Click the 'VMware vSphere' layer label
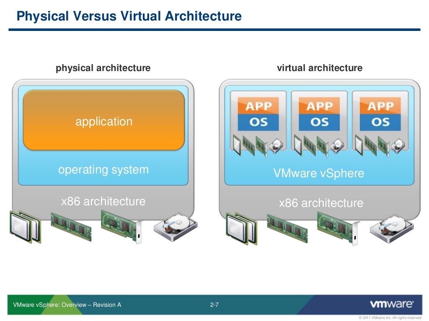Viewport: 429px width, 321px height. [x=319, y=173]
